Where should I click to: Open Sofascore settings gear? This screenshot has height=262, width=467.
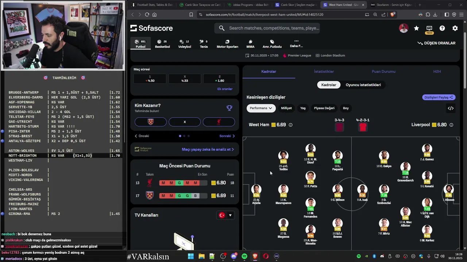coord(455,28)
